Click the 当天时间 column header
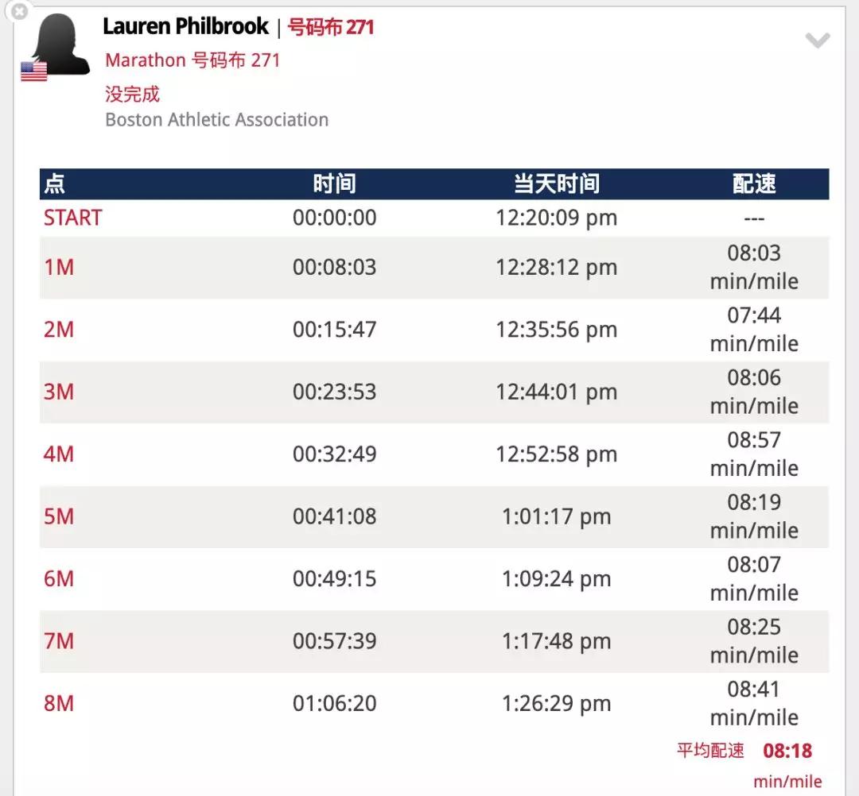 [x=556, y=184]
